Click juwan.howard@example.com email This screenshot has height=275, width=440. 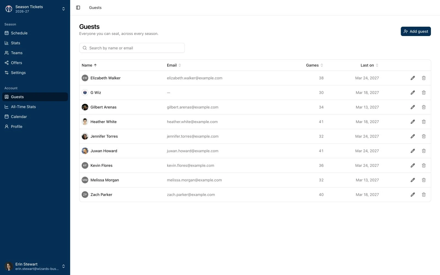pos(193,151)
